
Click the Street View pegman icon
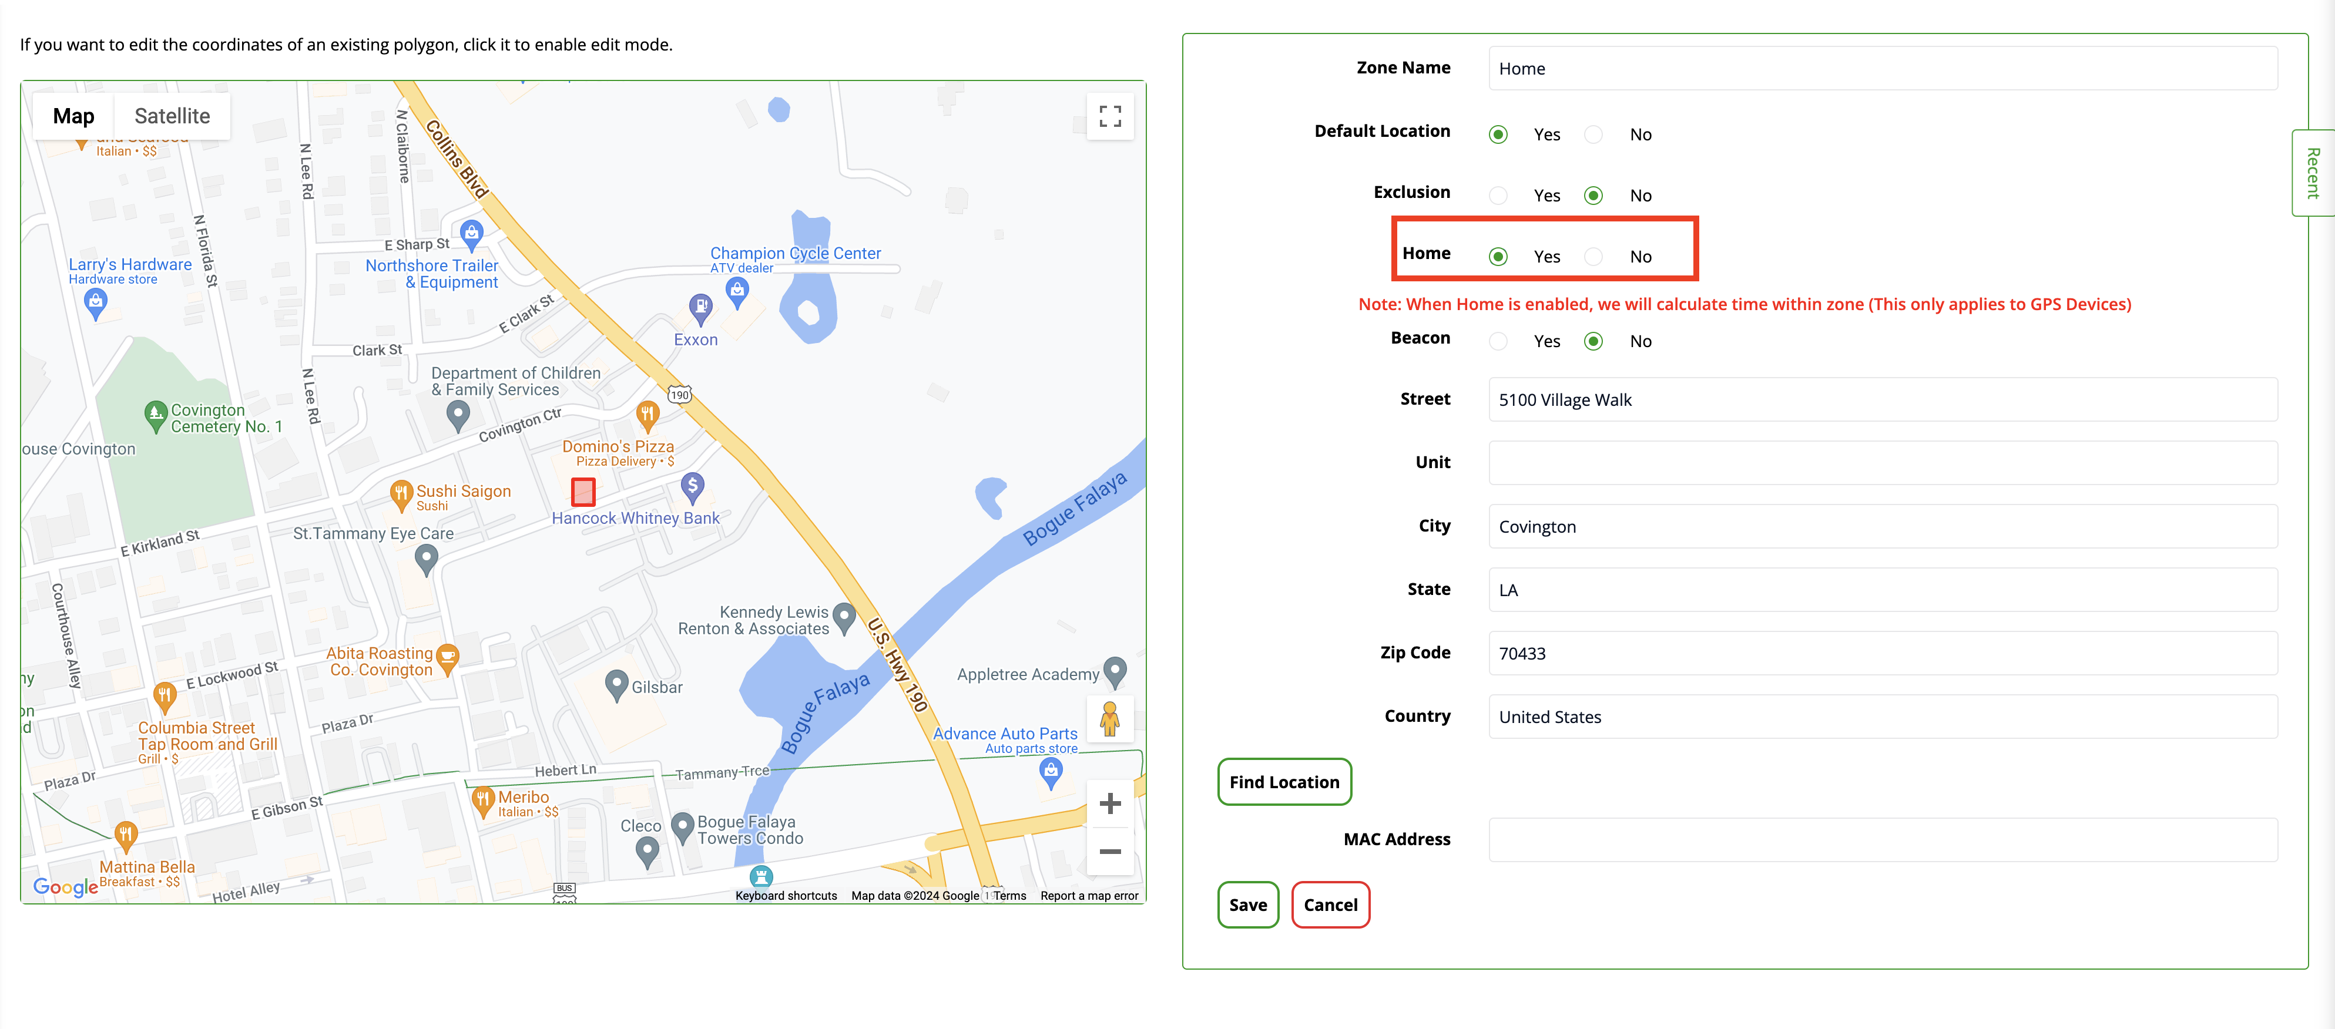tap(1109, 719)
